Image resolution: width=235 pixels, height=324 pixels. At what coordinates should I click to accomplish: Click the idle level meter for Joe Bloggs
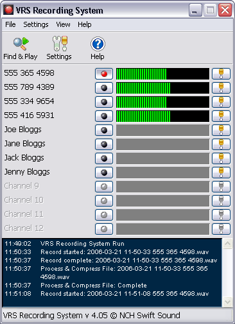coord(162,130)
